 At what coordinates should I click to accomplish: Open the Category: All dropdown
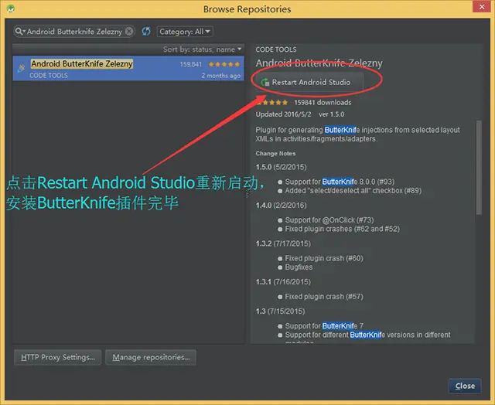pos(185,32)
